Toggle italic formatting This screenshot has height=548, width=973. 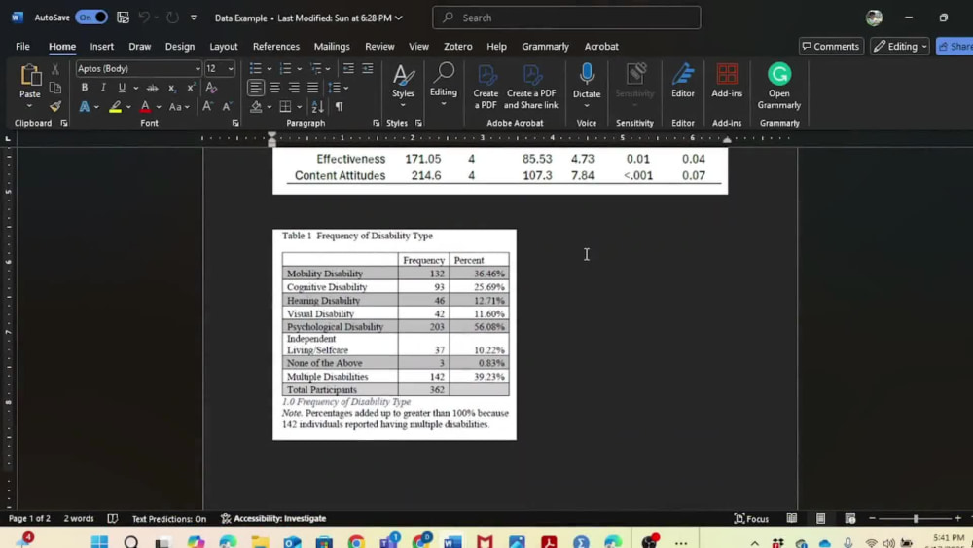coord(103,88)
